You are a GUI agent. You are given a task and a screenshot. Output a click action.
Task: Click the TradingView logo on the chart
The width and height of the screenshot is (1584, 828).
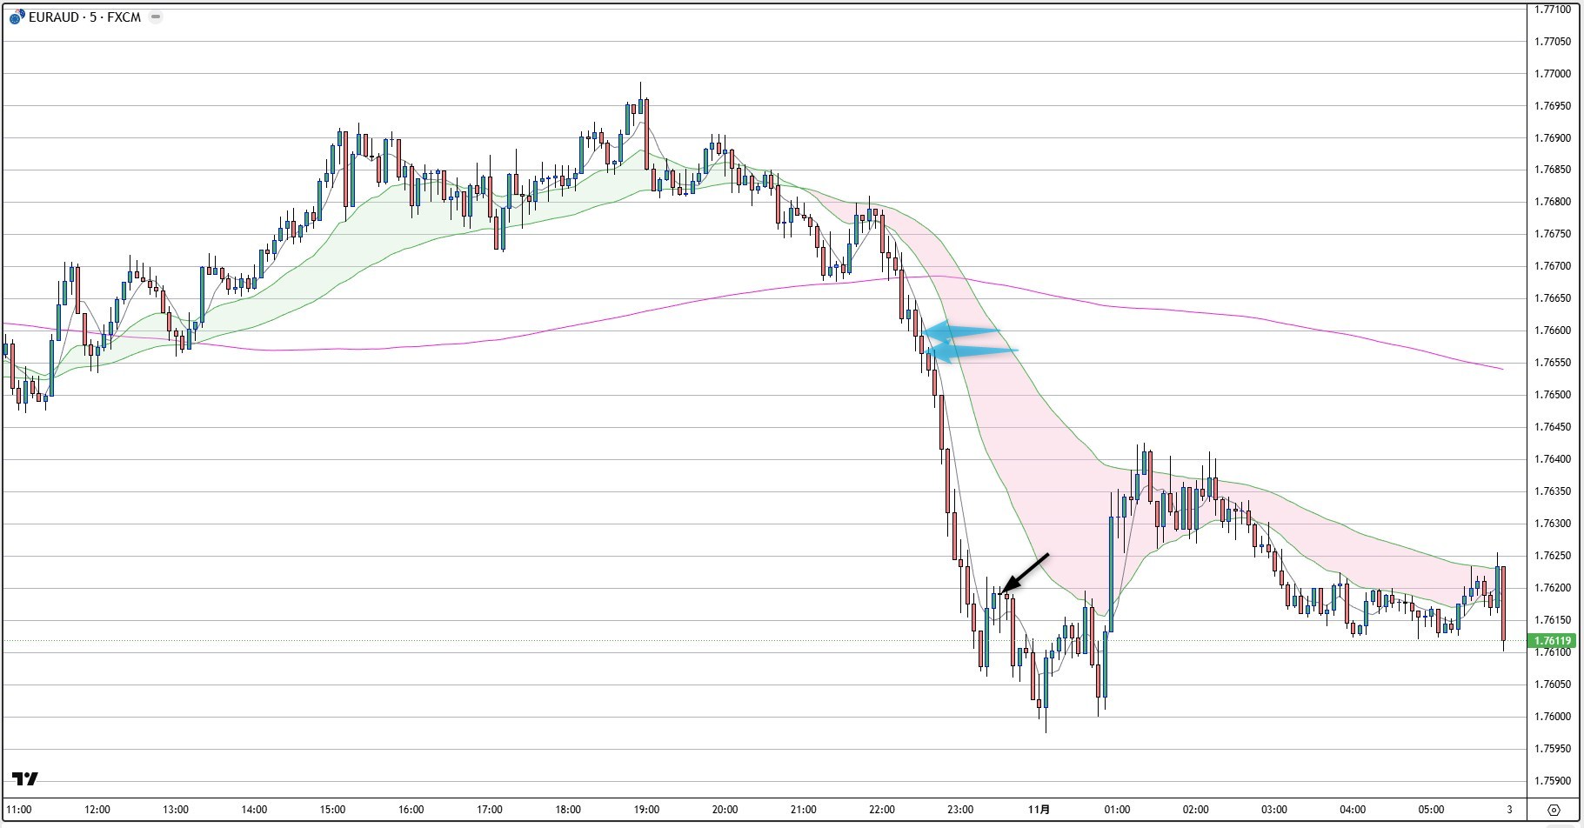25,778
